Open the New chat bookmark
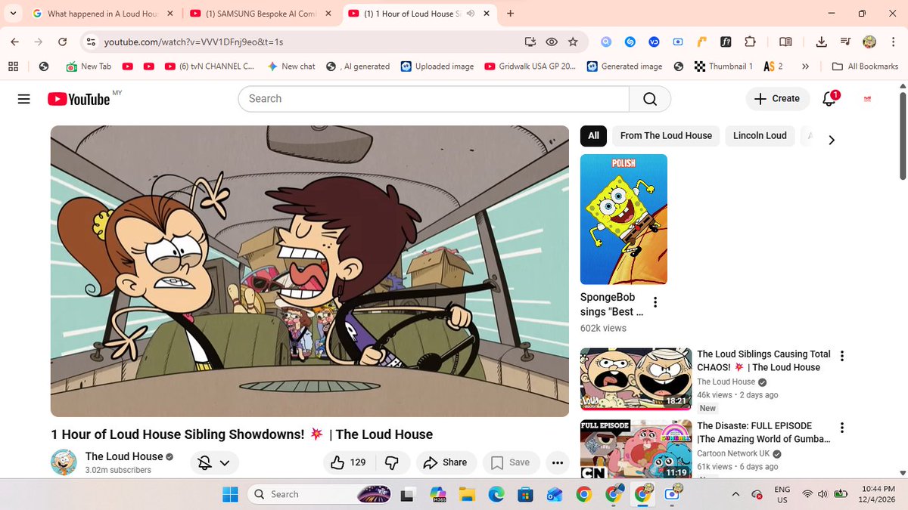908x510 pixels. [291, 66]
